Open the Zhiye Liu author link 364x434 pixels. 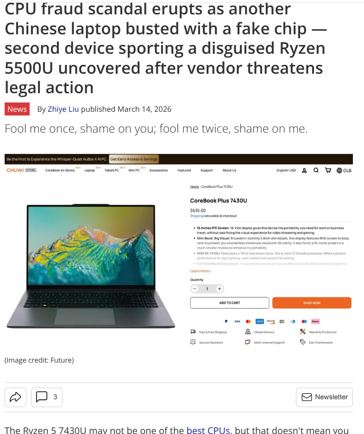click(x=63, y=109)
